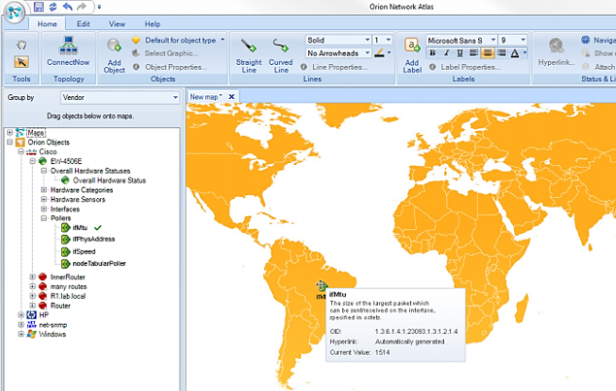Expand the HP vendor node
Image resolution: width=616 pixels, height=391 pixels.
point(21,315)
